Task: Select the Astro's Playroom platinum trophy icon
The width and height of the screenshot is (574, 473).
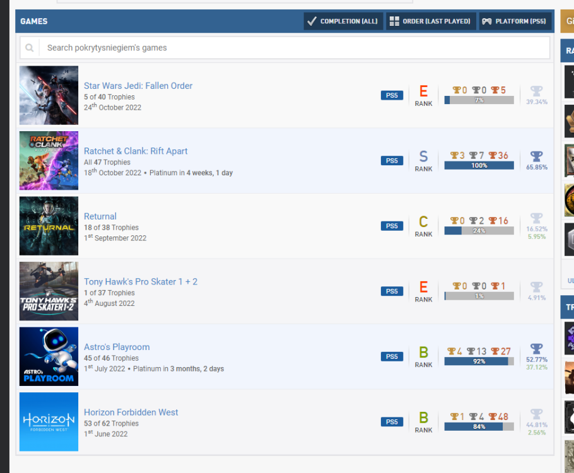Action: pos(536,349)
